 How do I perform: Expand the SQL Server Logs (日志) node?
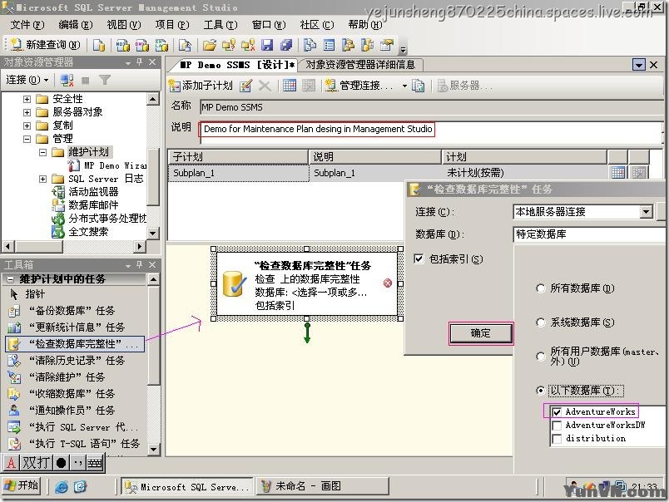pyautogui.click(x=42, y=179)
